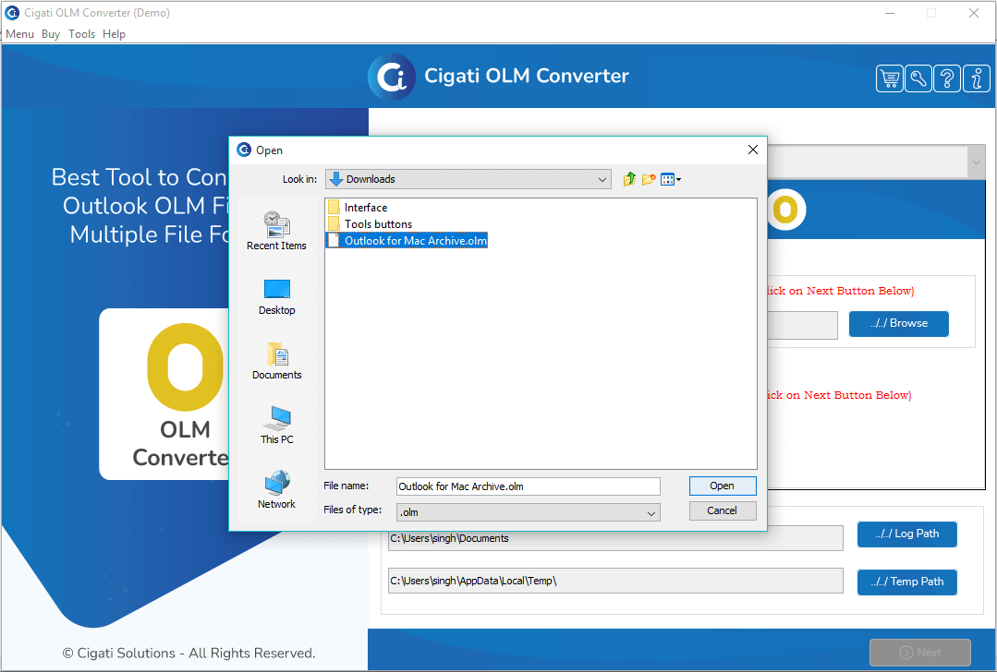Viewport: 997px width, 672px height.
Task: Select Documents in places sidebar
Action: [x=276, y=362]
